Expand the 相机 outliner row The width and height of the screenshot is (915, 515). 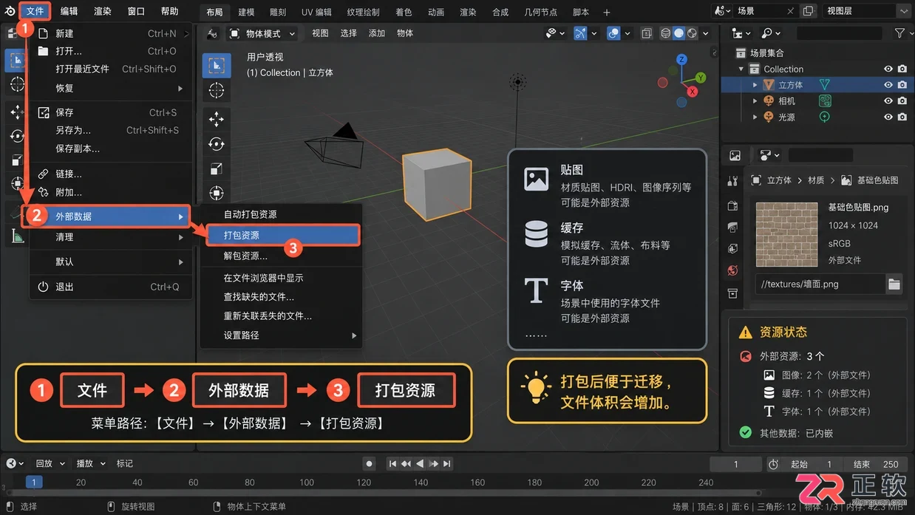pos(755,100)
